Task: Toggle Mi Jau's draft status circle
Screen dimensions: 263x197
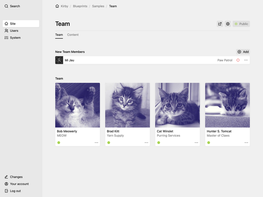Action: click(x=238, y=60)
